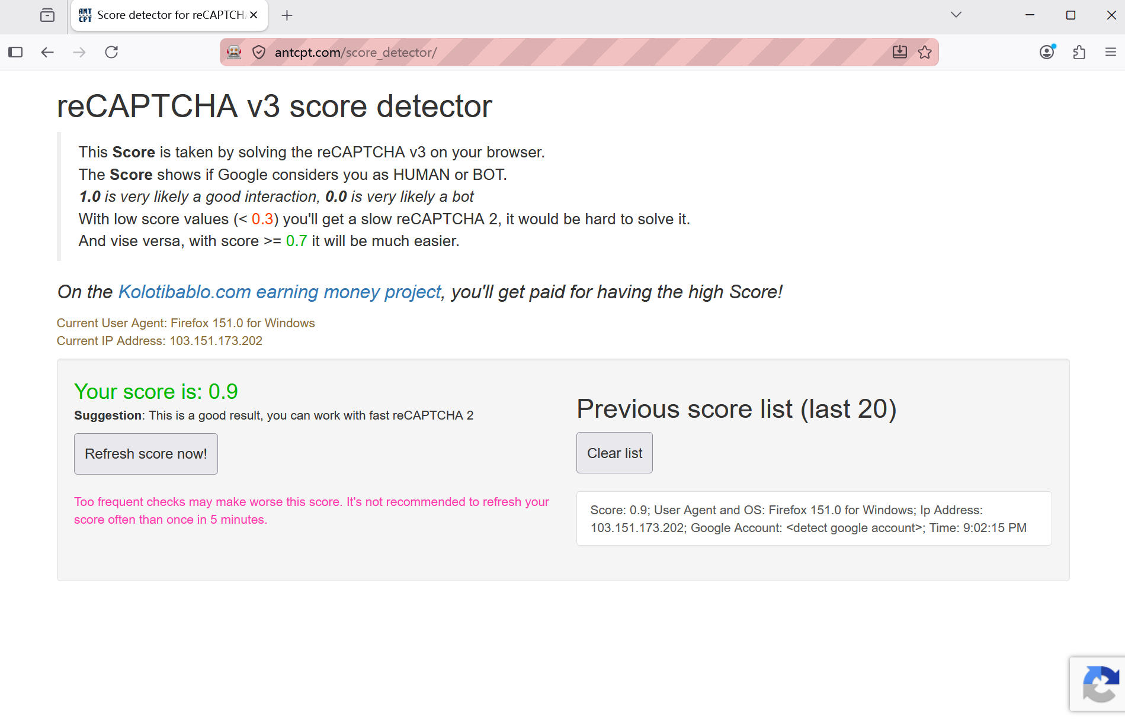Click the 'Previous score list (last 20)' heading
Viewport: 1125px width, 719px height.
click(736, 409)
